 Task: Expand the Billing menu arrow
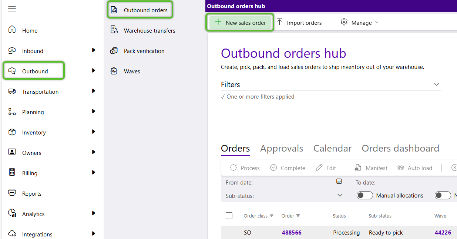click(x=94, y=172)
